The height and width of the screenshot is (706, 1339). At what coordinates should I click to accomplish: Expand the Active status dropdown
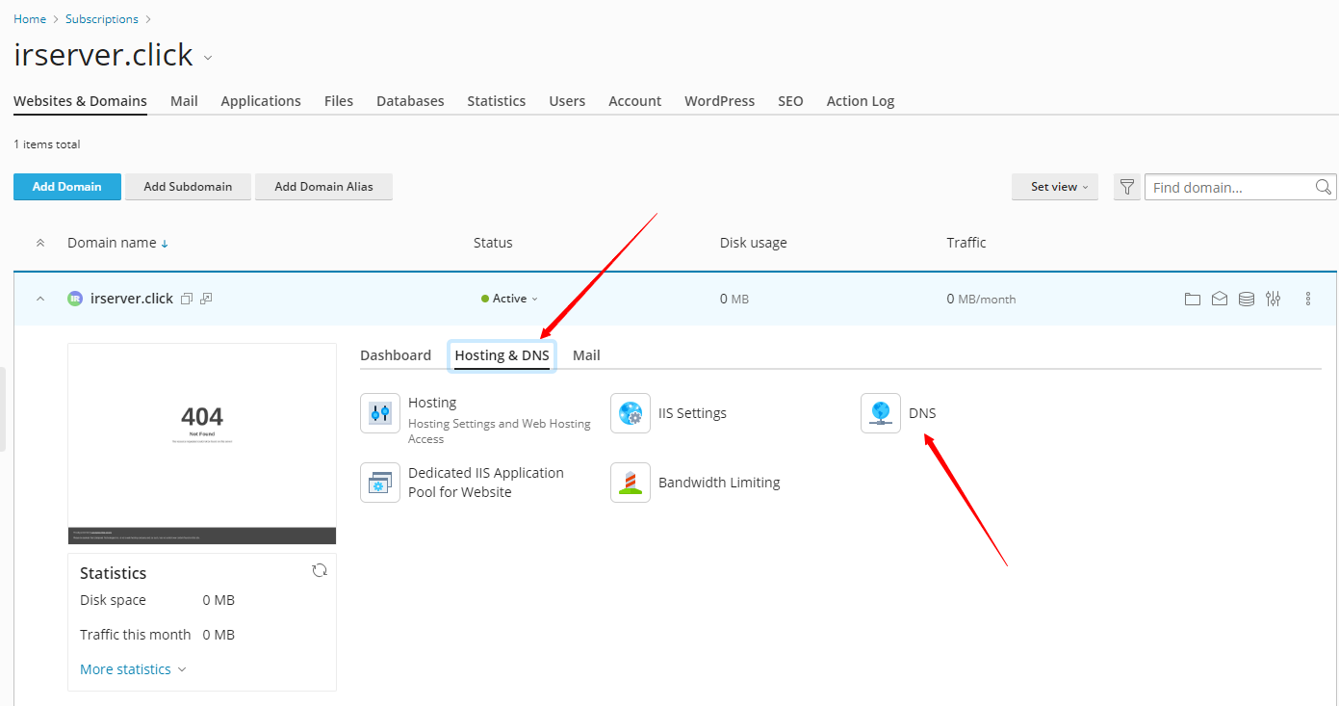[x=509, y=299]
